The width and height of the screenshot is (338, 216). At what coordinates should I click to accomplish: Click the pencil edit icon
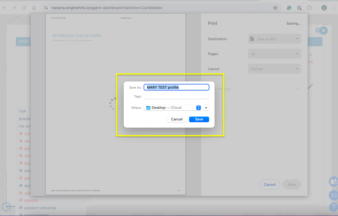click(311, 87)
